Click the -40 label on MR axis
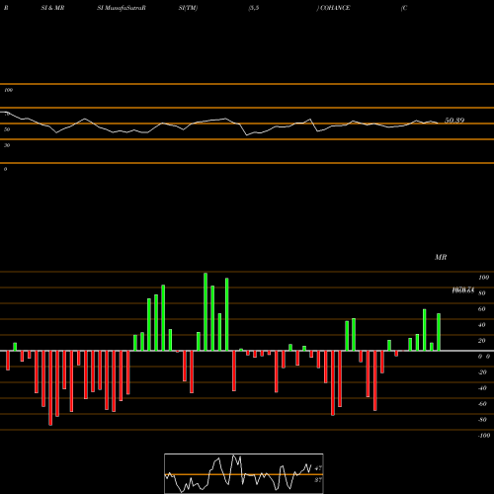The width and height of the screenshot is (494, 494). (x=482, y=388)
